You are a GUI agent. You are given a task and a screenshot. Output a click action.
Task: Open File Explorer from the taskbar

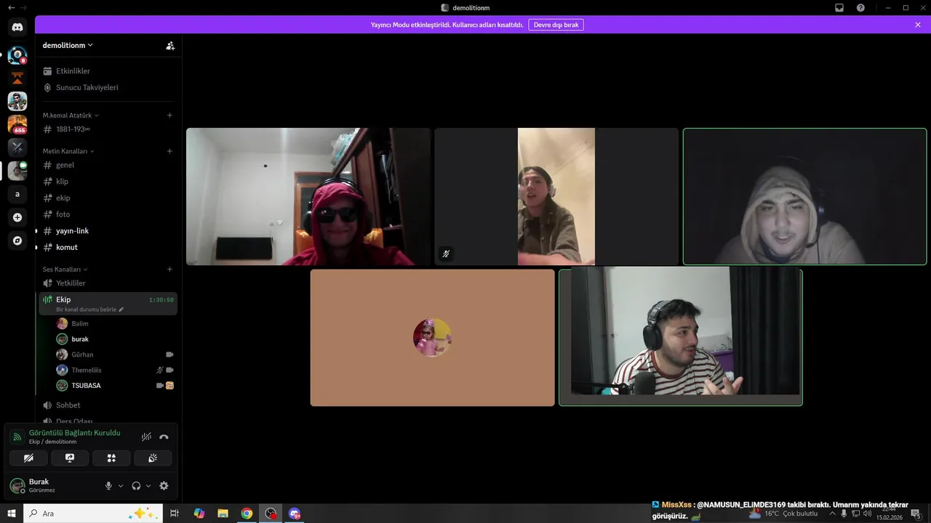coord(223,514)
